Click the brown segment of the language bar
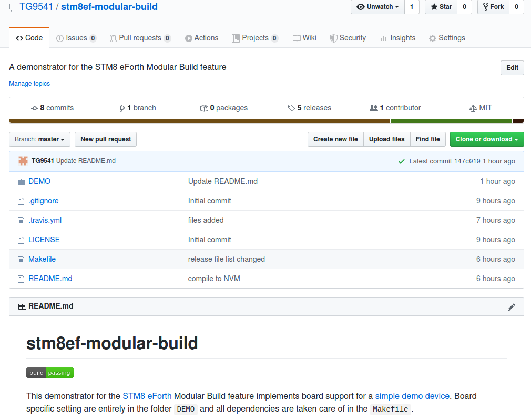Image resolution: width=531 pixels, height=420 pixels. pos(199,121)
